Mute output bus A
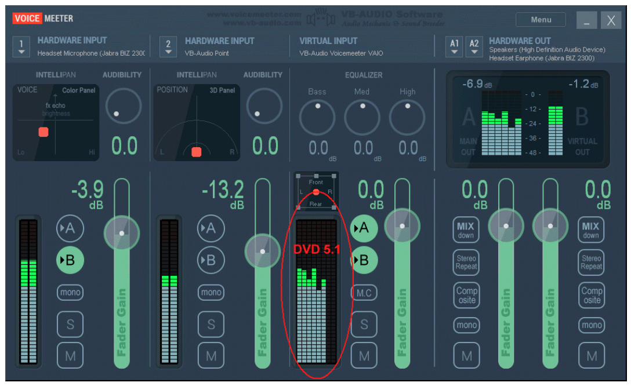Image resolution: width=631 pixels, height=386 pixels. click(466, 356)
